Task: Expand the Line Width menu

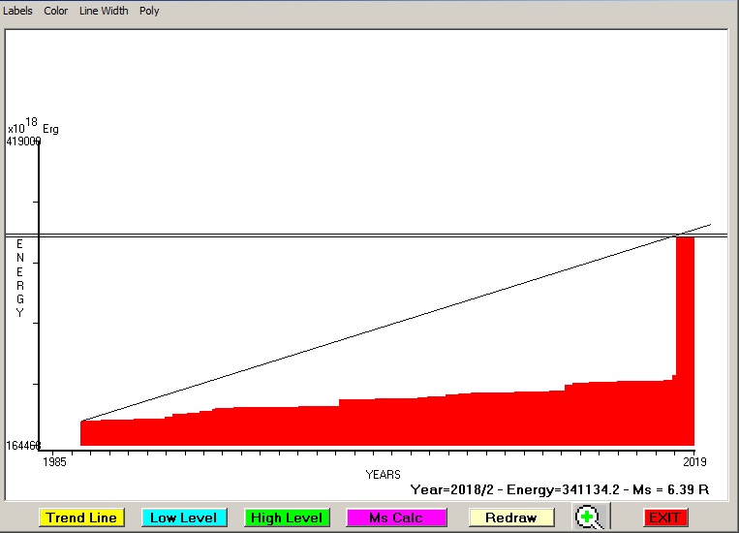Action: pos(104,11)
